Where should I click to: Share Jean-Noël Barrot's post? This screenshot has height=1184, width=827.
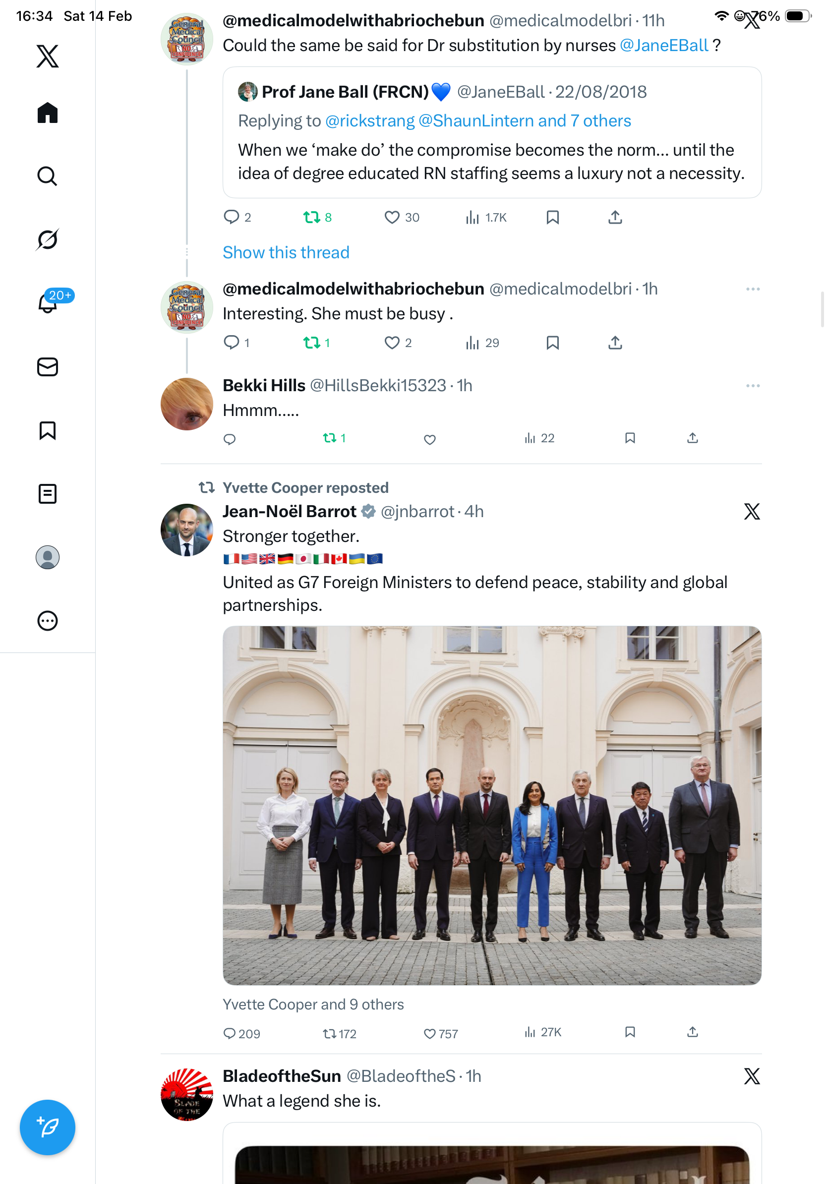[x=693, y=1032]
